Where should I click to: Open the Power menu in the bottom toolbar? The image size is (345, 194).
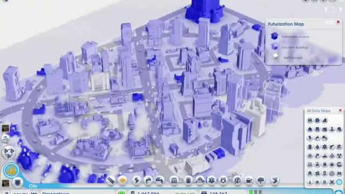point(136,181)
